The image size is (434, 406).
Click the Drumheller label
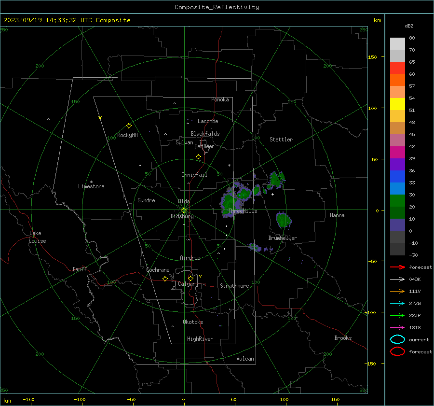[283, 238]
